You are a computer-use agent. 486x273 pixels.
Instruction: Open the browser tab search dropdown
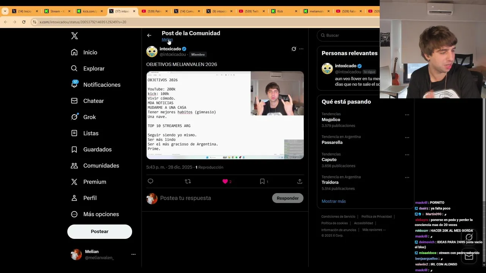5,11
